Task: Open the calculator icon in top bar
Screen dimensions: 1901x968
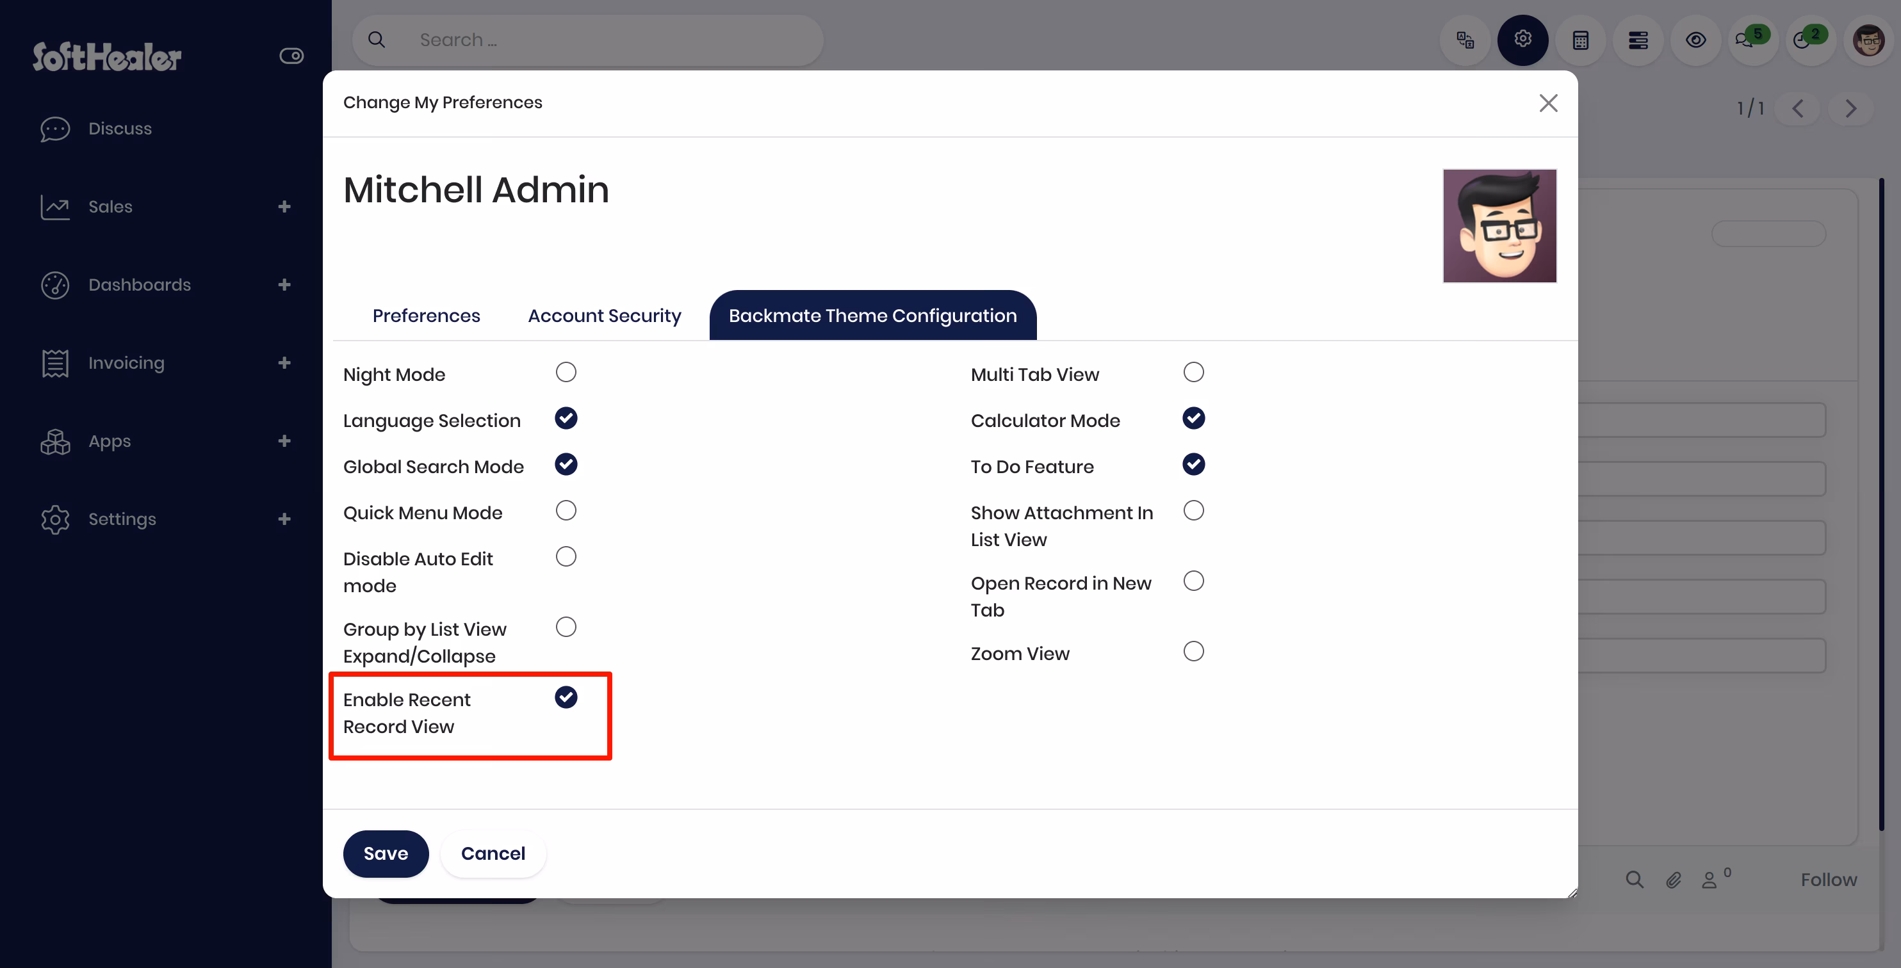Action: (1581, 40)
